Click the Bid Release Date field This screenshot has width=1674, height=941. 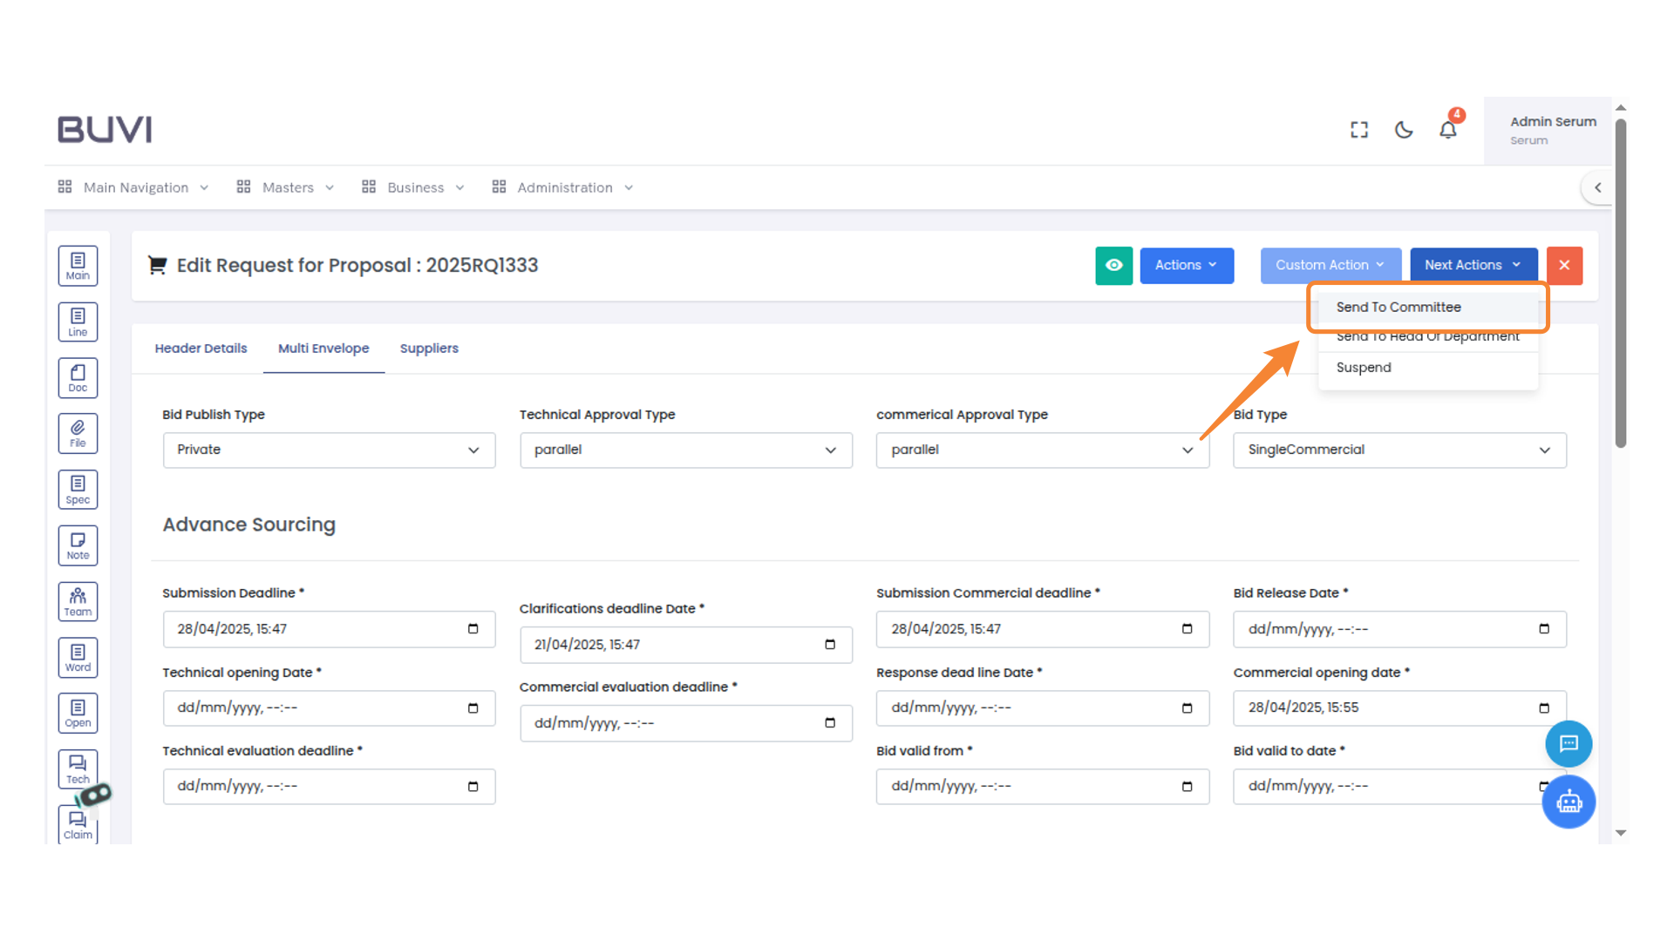(1398, 629)
